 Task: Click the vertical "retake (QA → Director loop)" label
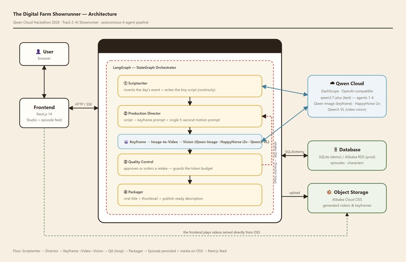276,162
